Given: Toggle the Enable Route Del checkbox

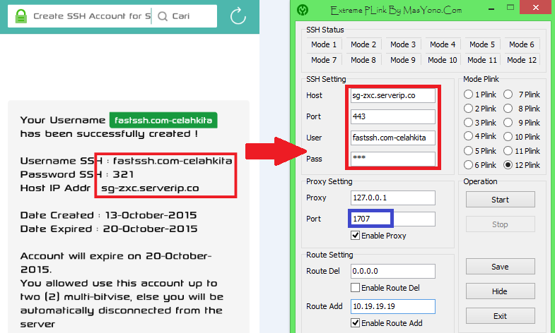Looking at the screenshot, I should (355, 287).
